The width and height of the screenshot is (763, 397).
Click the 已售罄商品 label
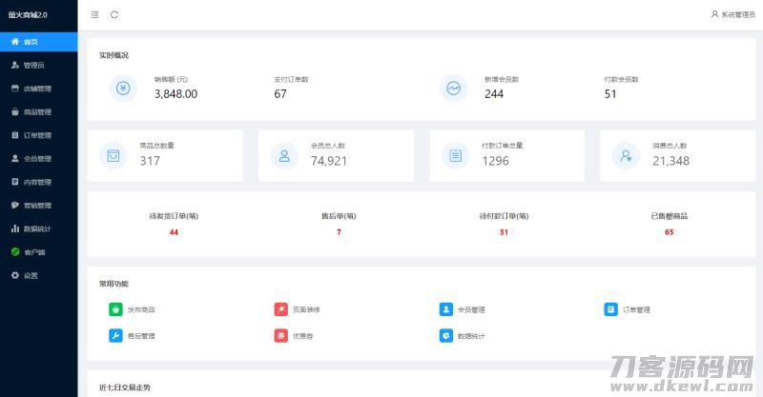(670, 216)
